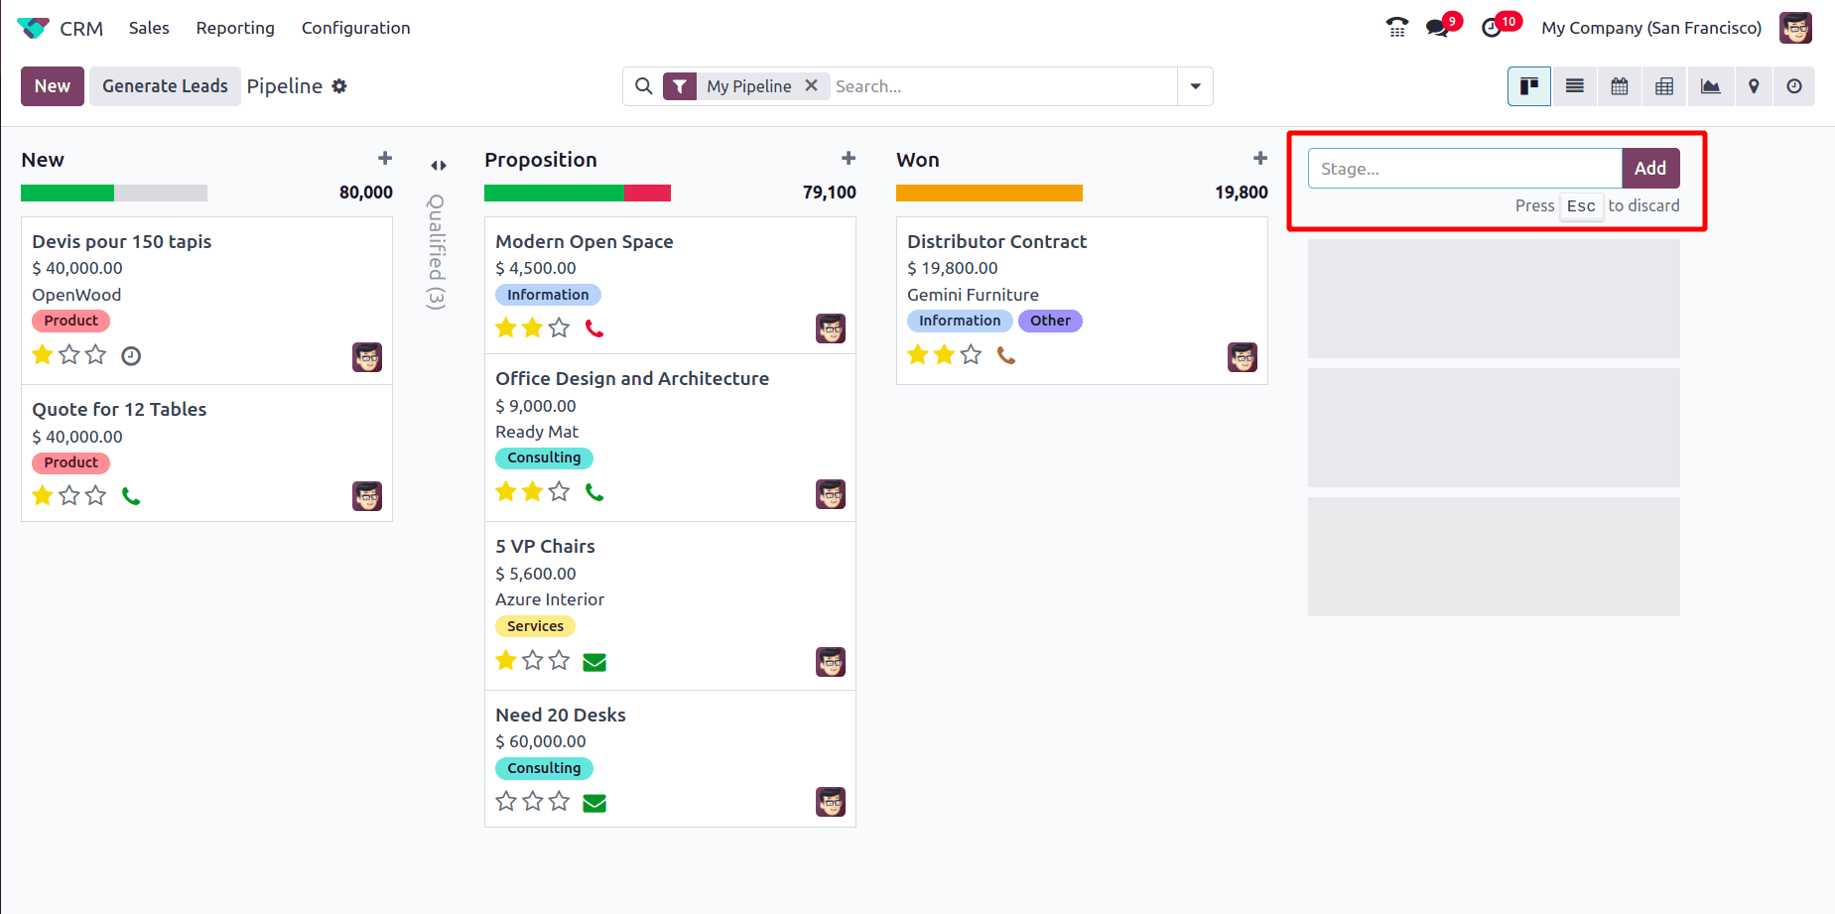Viewport: 1835px width, 914px height.
Task: Open the VoIP phone icon in header
Action: [x=1397, y=28]
